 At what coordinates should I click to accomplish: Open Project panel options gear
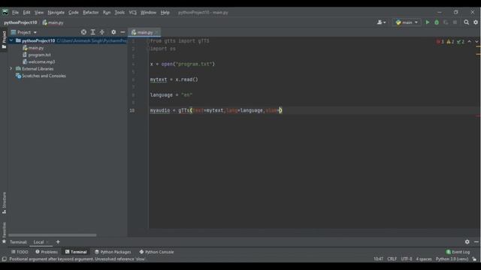tap(113, 32)
